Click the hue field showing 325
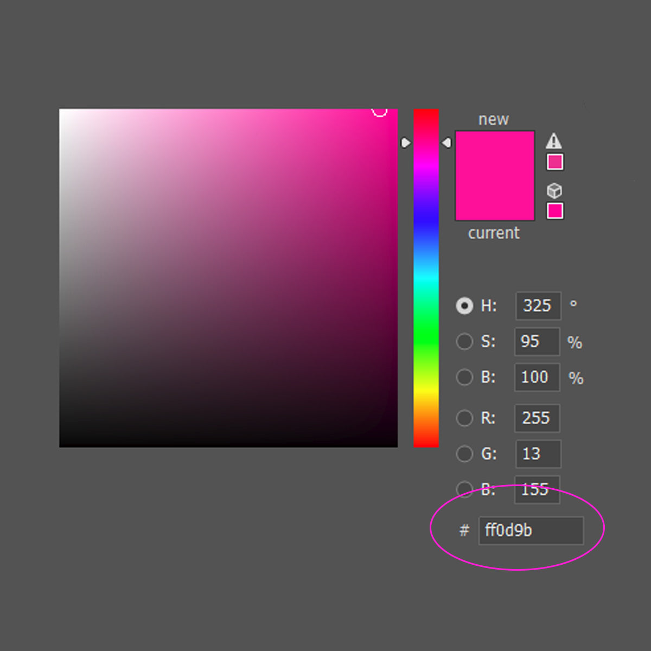 tap(538, 306)
